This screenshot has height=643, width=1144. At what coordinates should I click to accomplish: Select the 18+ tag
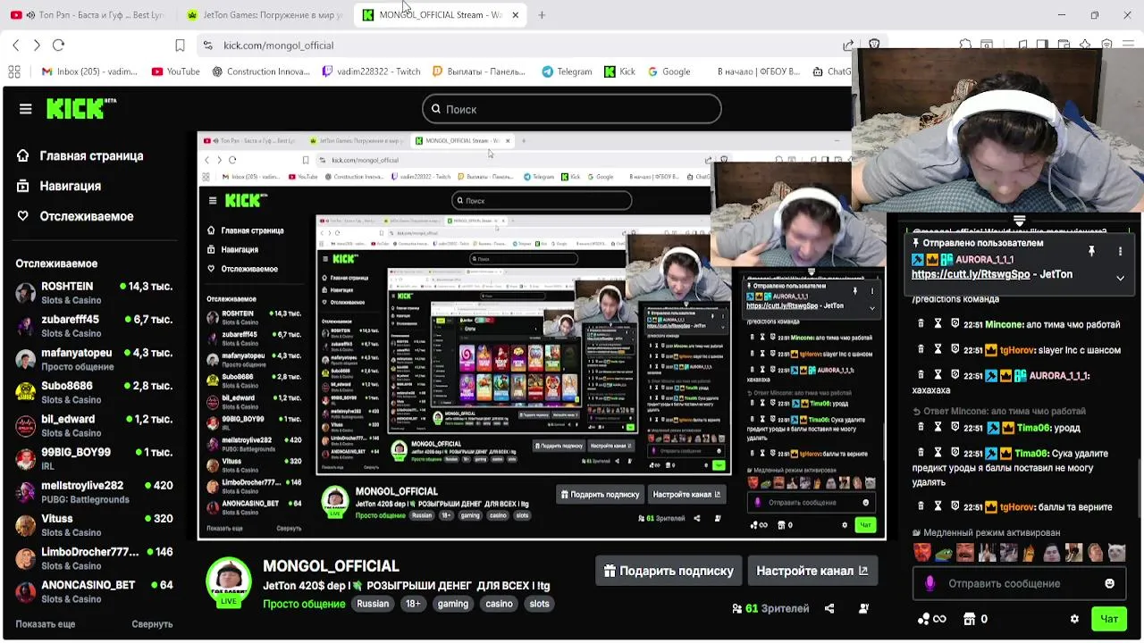tap(413, 604)
